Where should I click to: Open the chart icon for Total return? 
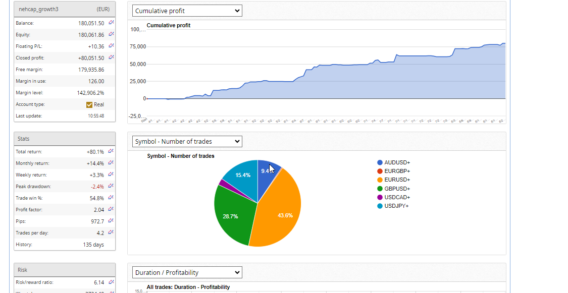pos(111,151)
